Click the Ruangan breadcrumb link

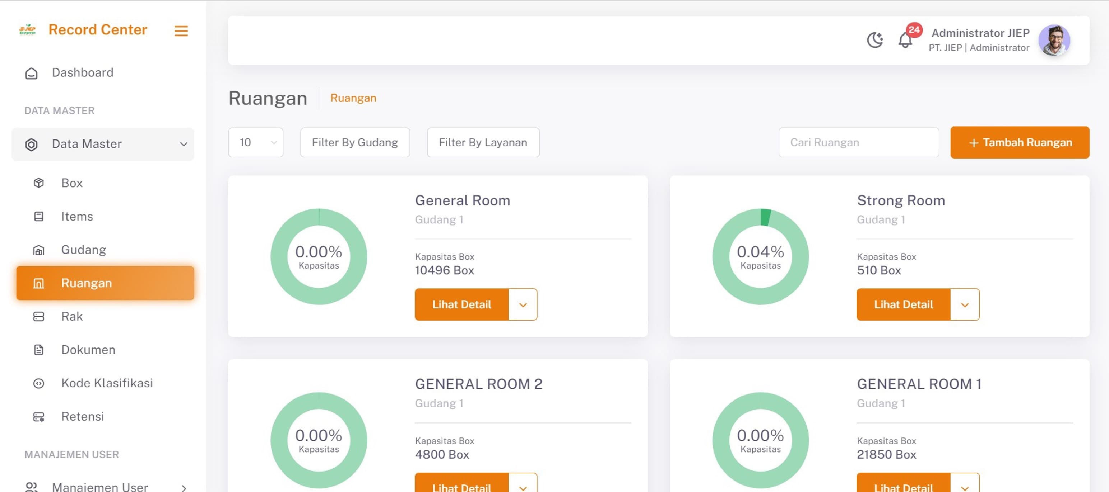click(353, 98)
